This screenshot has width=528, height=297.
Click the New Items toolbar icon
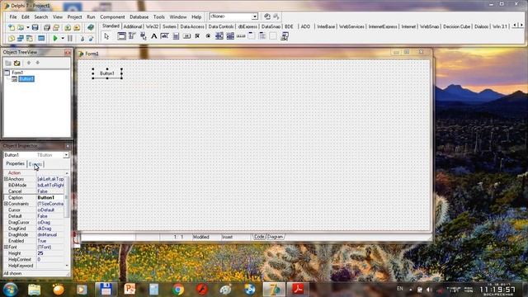point(11,27)
